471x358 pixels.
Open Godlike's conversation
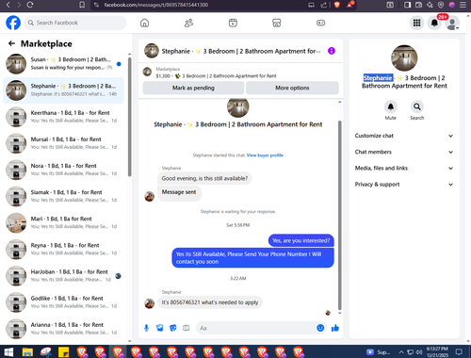point(63,302)
